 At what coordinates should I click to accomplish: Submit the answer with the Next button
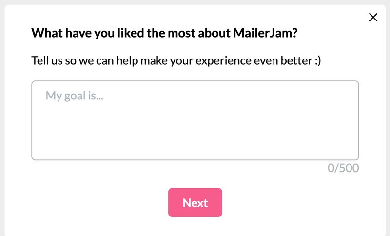pos(195,202)
